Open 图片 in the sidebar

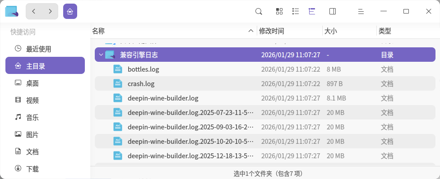coord(45,134)
